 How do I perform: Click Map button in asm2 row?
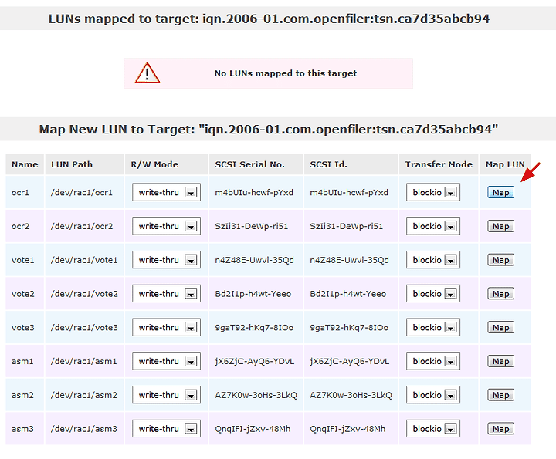tap(500, 395)
